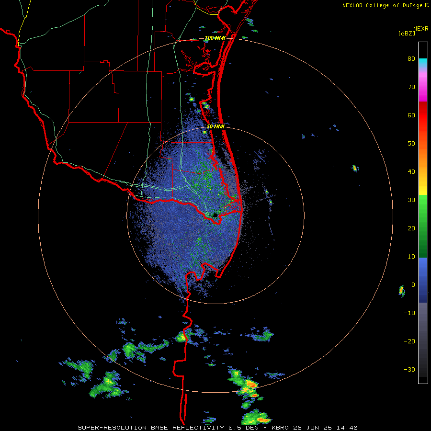Click the blue band on the color scale
The image size is (431, 431).
pyautogui.click(x=423, y=280)
